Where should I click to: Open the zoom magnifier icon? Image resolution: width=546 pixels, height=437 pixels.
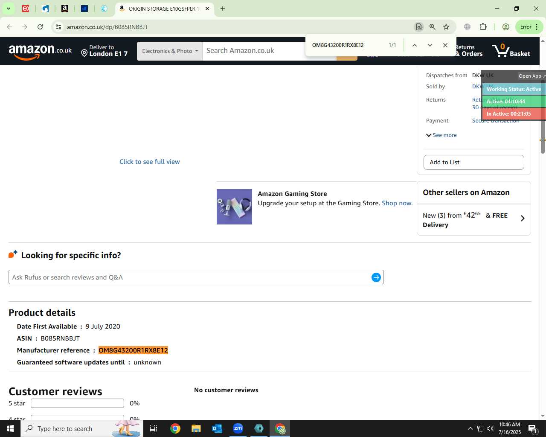[x=433, y=27]
